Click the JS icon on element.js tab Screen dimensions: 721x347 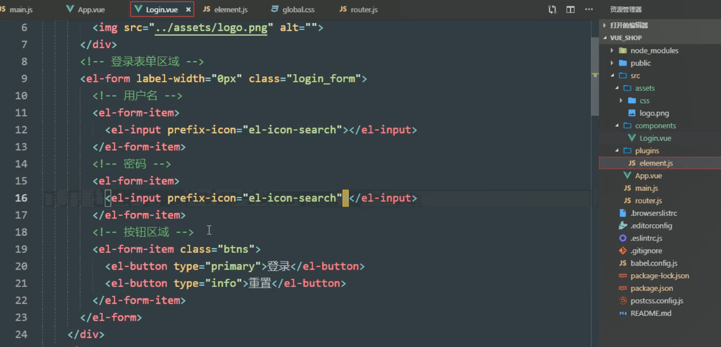coord(207,9)
